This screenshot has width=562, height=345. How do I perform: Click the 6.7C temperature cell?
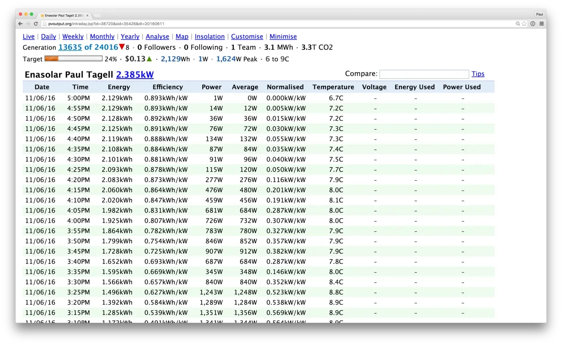[336, 98]
